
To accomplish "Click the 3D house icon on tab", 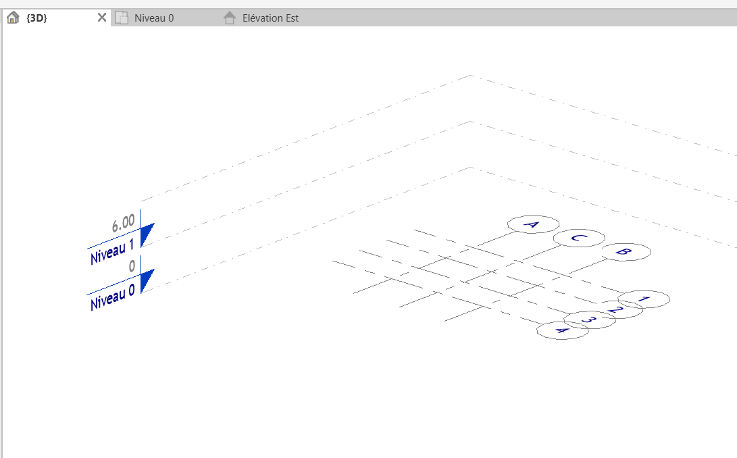I will coord(13,18).
